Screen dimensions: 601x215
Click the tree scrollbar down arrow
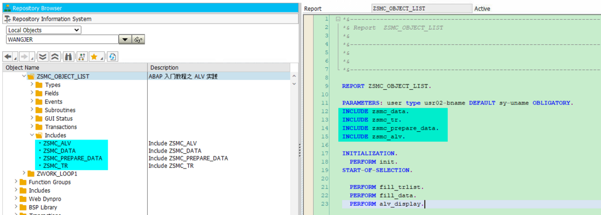click(294, 84)
